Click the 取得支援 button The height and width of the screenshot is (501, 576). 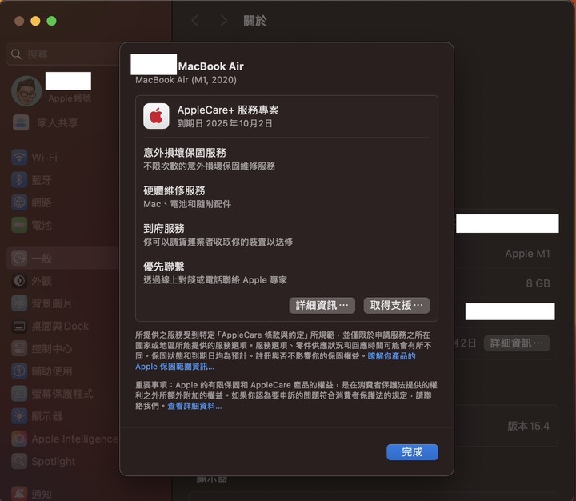[396, 305]
